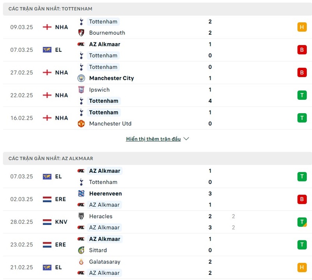
Task: Click the Galatasaray team name
Action: coord(105,262)
